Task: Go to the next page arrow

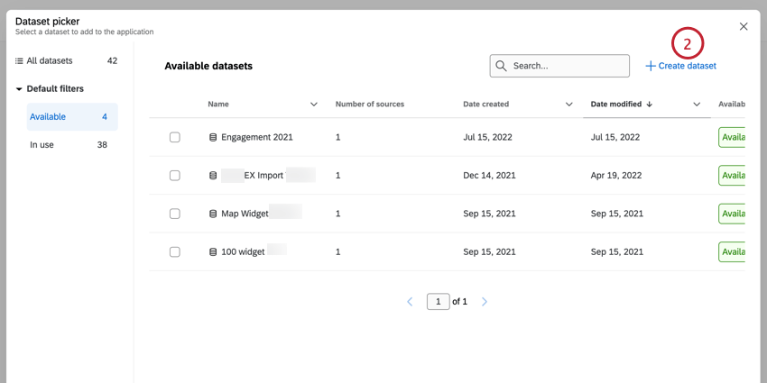Action: pos(485,302)
